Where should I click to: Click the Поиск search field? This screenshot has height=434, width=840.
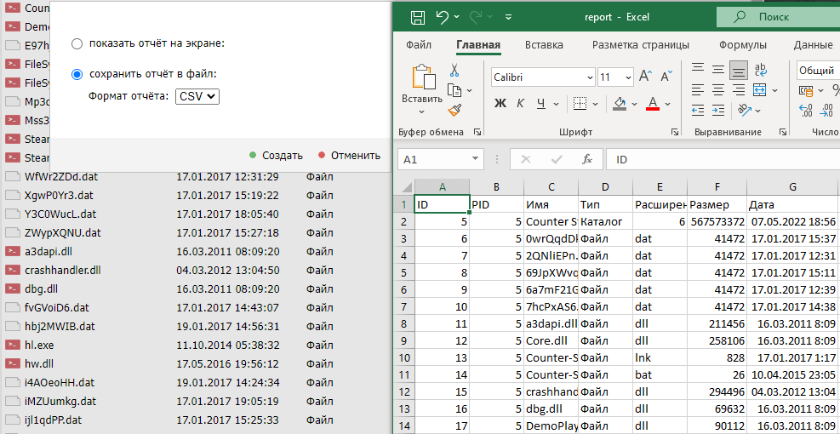click(773, 17)
